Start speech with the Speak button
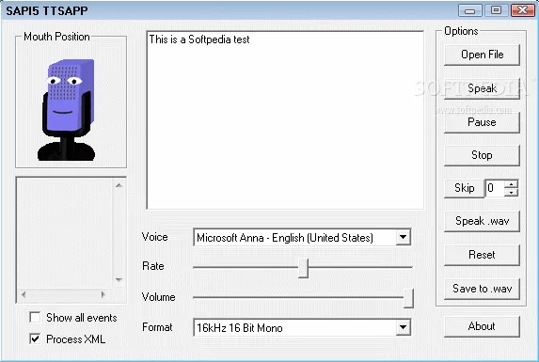The image size is (539, 362). (x=482, y=88)
